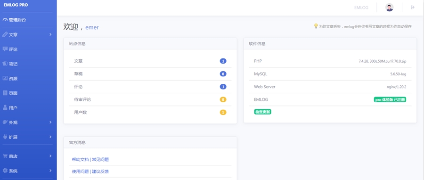Click the plug icon beside 扩展
The width and height of the screenshot is (424, 180).
[5, 137]
